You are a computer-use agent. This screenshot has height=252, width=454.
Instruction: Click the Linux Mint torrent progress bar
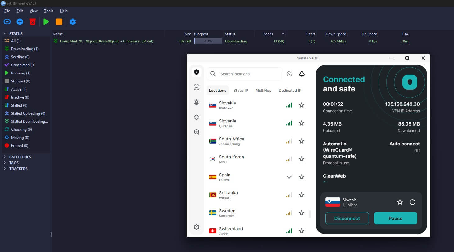coord(208,41)
